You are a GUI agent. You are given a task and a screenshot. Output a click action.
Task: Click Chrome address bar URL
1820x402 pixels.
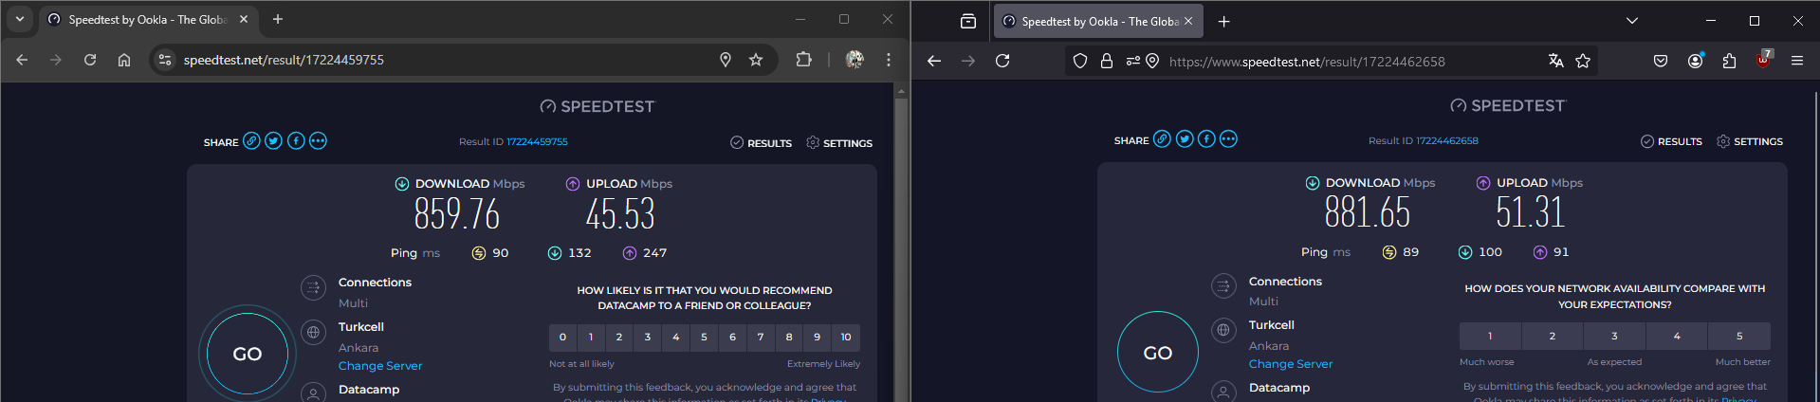284,60
